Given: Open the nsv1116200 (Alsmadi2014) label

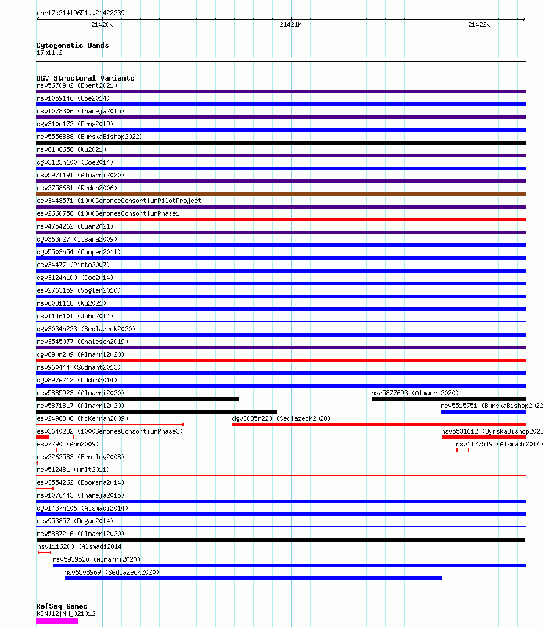Looking at the screenshot, I should pyautogui.click(x=81, y=546).
